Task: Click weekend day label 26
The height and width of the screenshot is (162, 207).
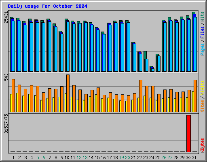Action: tap(164, 158)
